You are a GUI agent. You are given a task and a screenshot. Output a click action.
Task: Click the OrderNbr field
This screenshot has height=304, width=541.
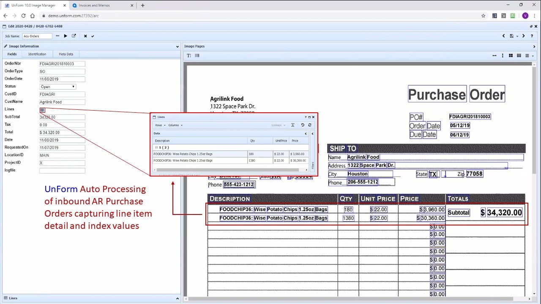62,64
